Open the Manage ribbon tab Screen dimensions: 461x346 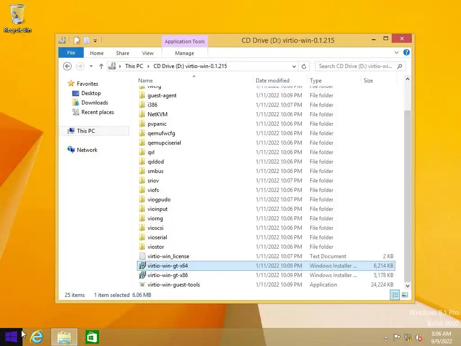pyautogui.click(x=184, y=53)
